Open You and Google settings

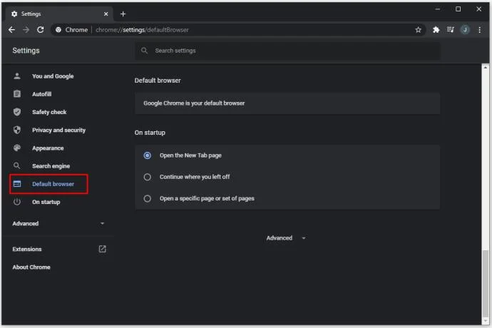53,76
